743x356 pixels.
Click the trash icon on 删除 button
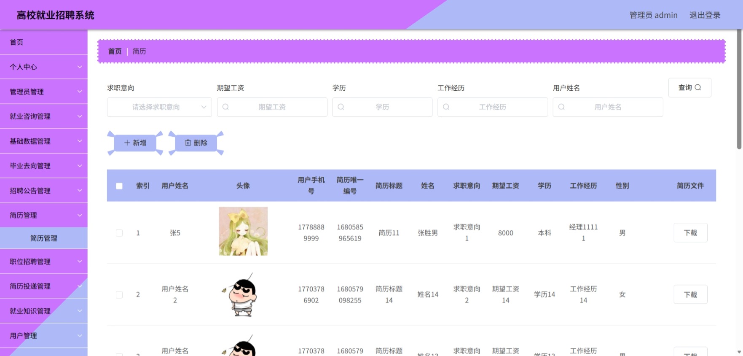188,143
